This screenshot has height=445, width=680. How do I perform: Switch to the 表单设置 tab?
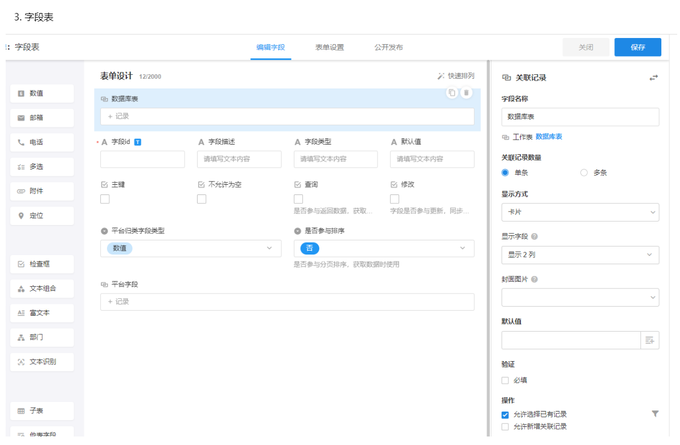(x=330, y=48)
